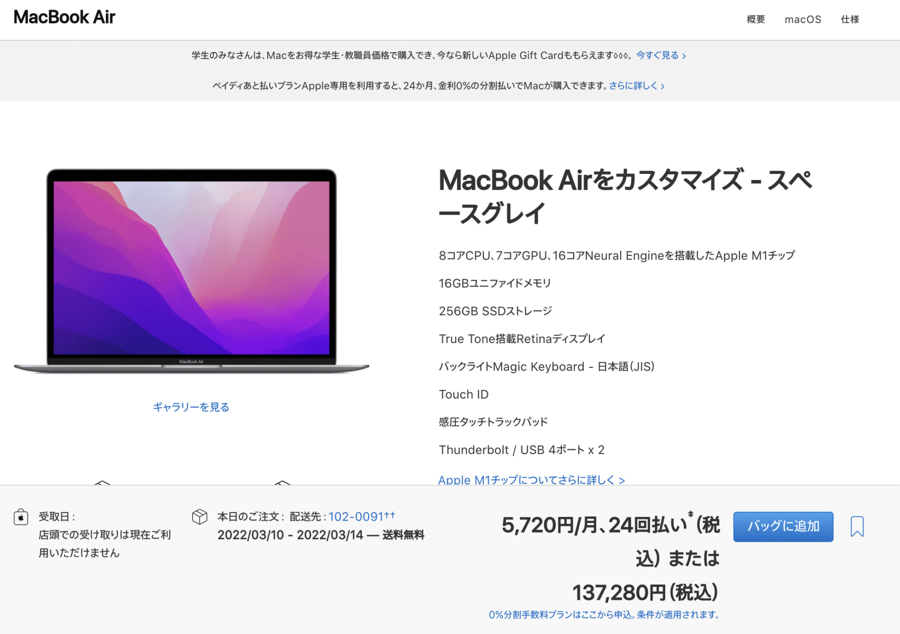Click the second partially visible box icon
Viewport: 900px width, 634px height.
click(282, 482)
